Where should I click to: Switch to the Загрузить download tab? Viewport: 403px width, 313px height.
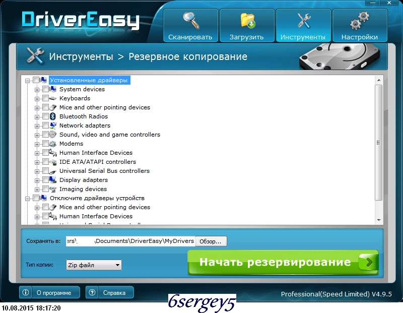point(247,25)
